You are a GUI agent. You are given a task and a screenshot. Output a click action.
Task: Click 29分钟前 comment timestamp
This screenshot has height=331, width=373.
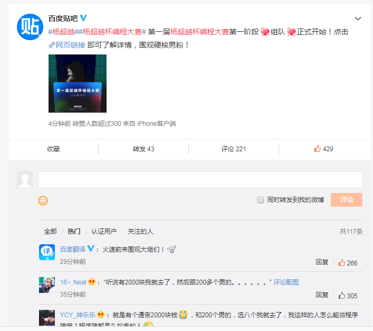73,262
